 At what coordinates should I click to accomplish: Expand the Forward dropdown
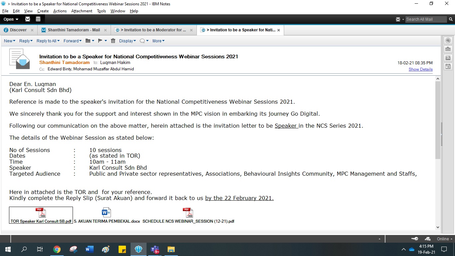[73, 41]
